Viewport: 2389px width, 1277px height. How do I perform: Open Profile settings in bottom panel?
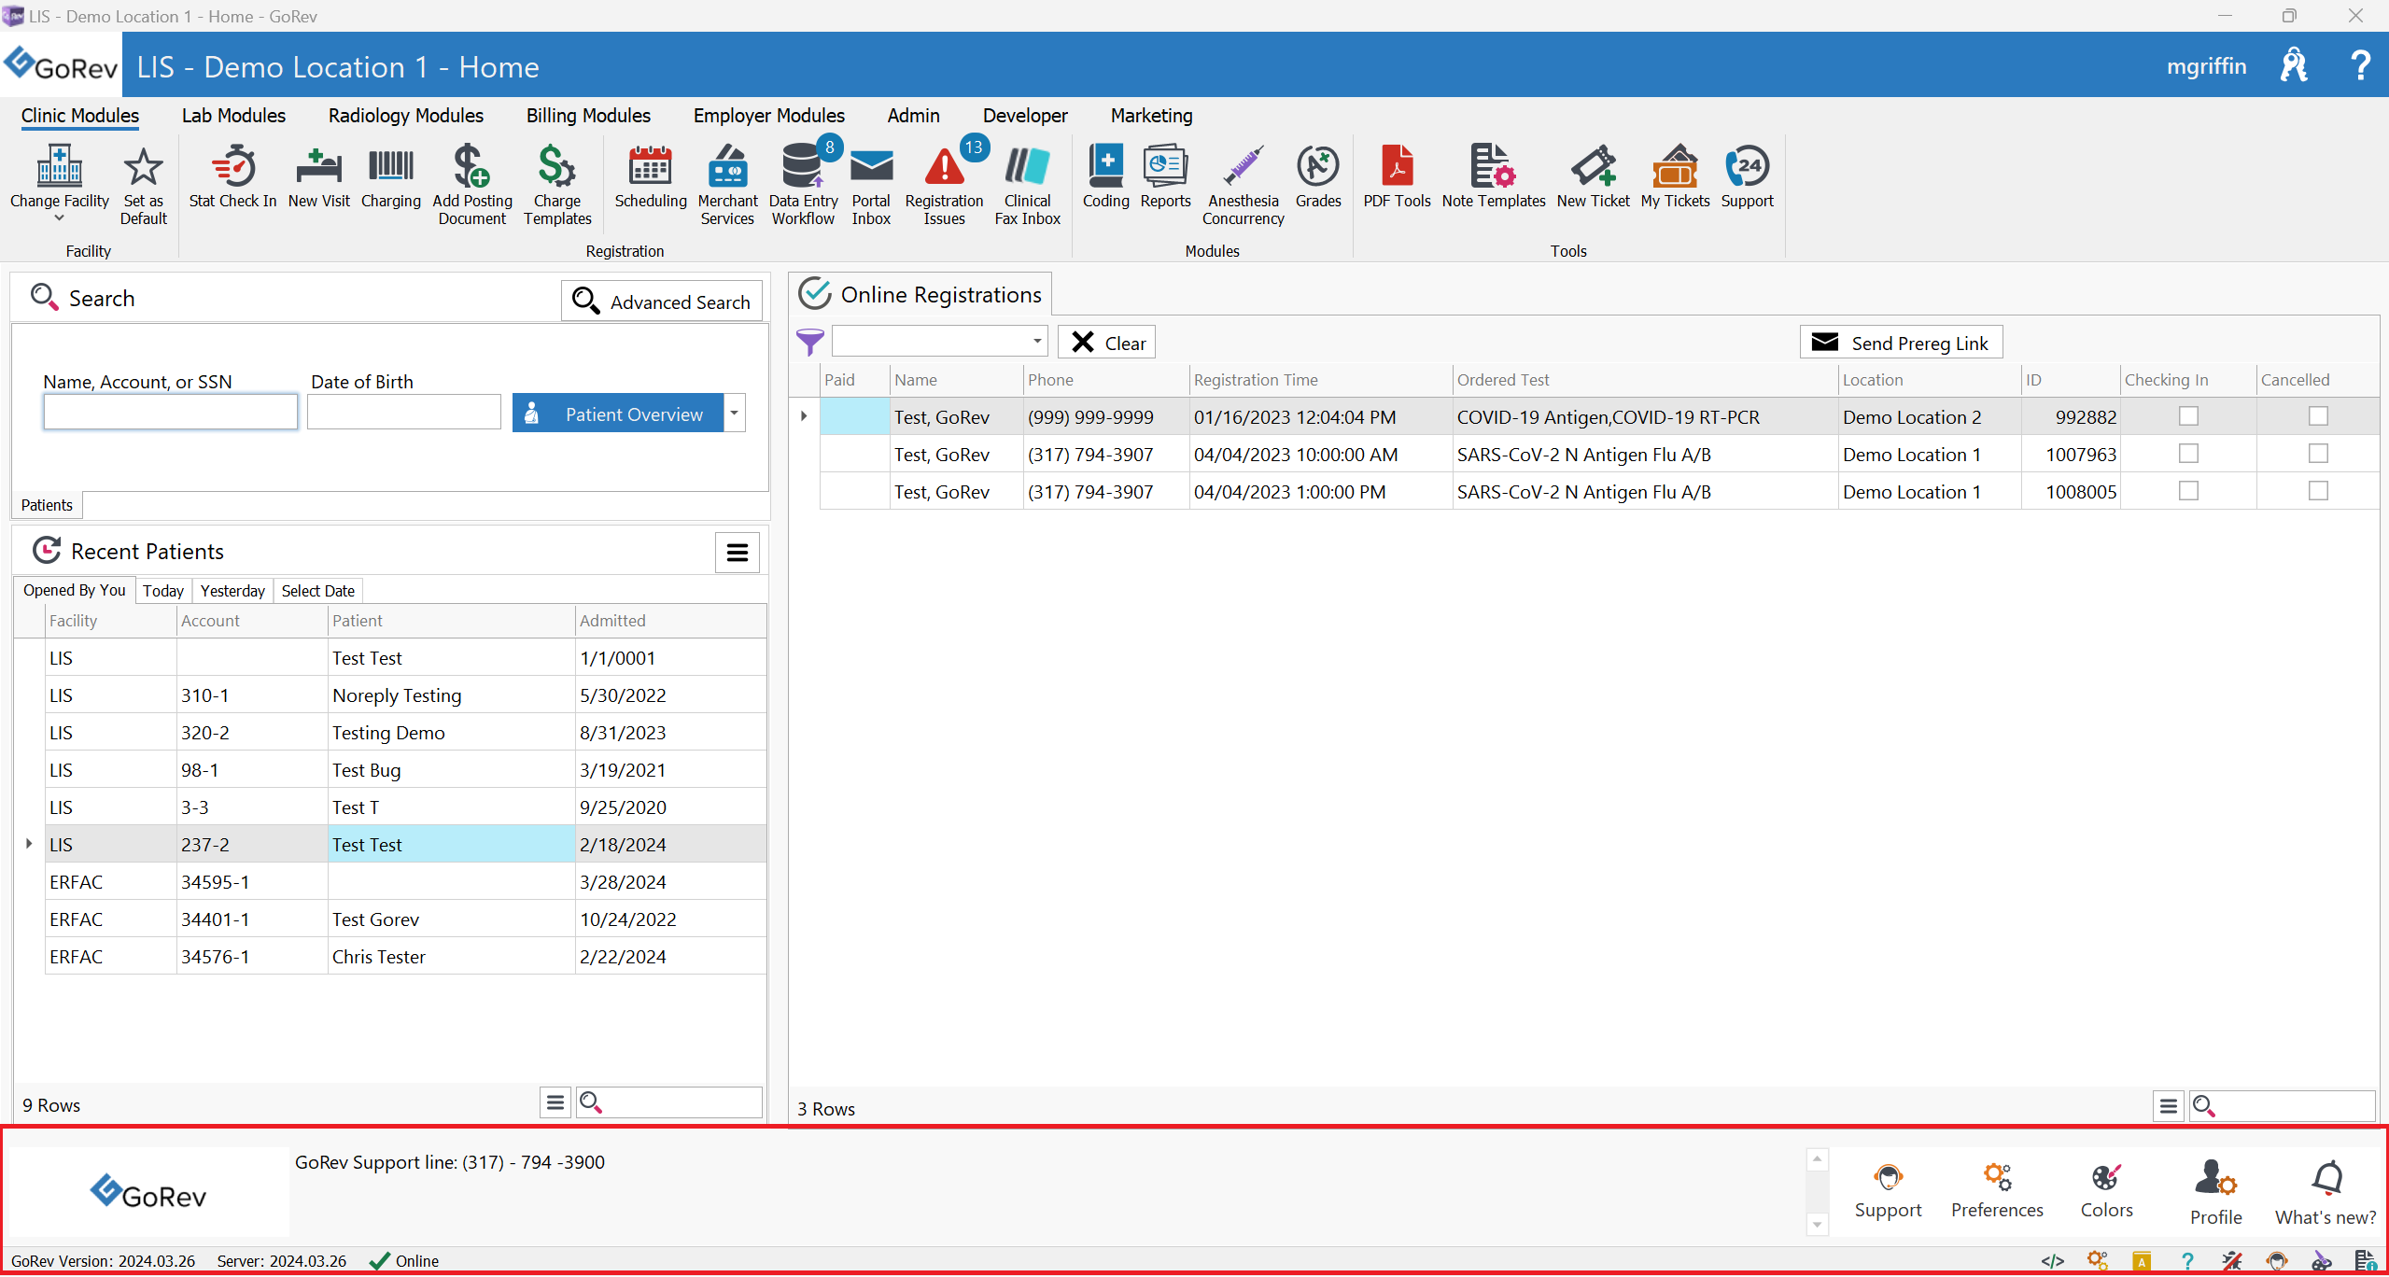tap(2215, 1194)
